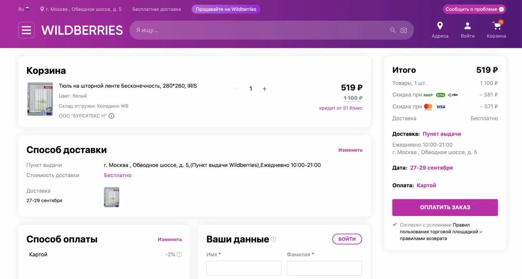Click Картой payment link in summary
The height and width of the screenshot is (279, 522).
[426, 185]
